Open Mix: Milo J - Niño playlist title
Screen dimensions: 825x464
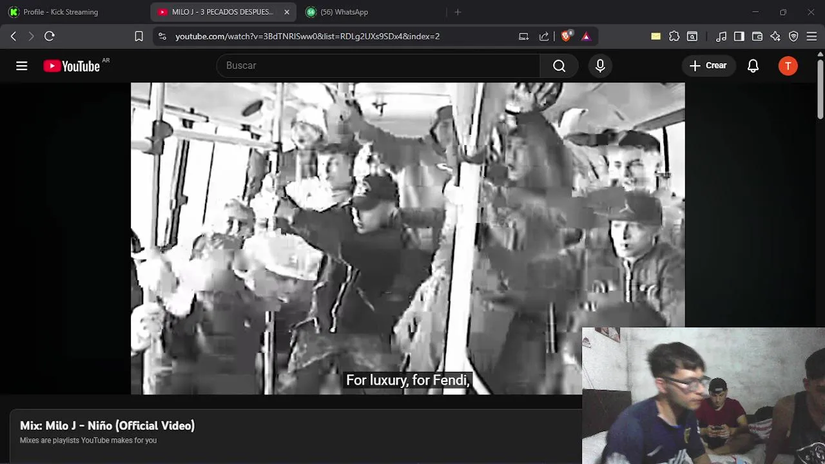(107, 425)
